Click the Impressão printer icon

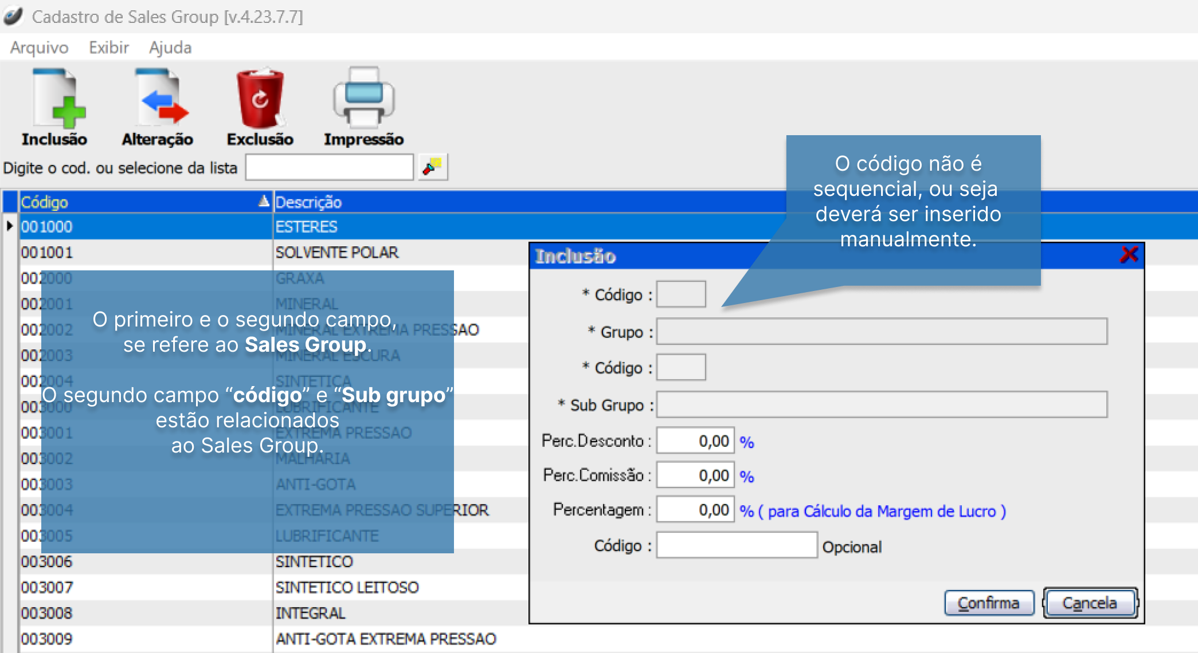tap(363, 99)
